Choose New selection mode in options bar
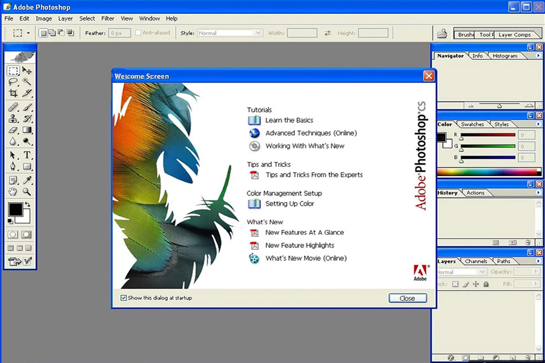The height and width of the screenshot is (363, 545). [43, 33]
